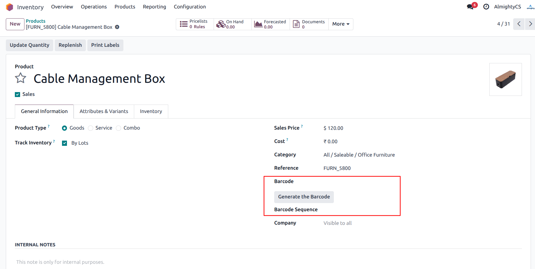Open On Hand quantity stat button
The height and width of the screenshot is (269, 535).
pos(233,24)
